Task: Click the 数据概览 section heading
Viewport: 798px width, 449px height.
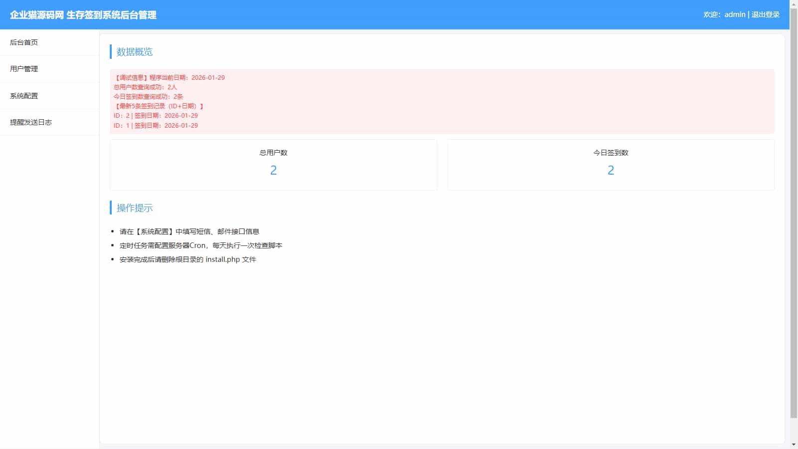Action: point(134,52)
